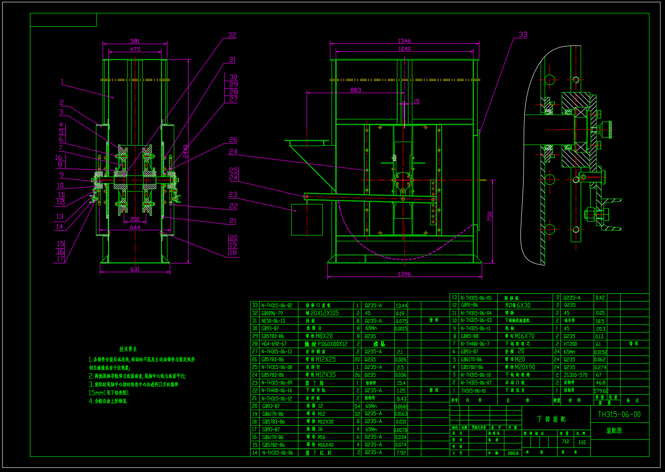Select the bolt M12X25 name cell

[x=321, y=359]
